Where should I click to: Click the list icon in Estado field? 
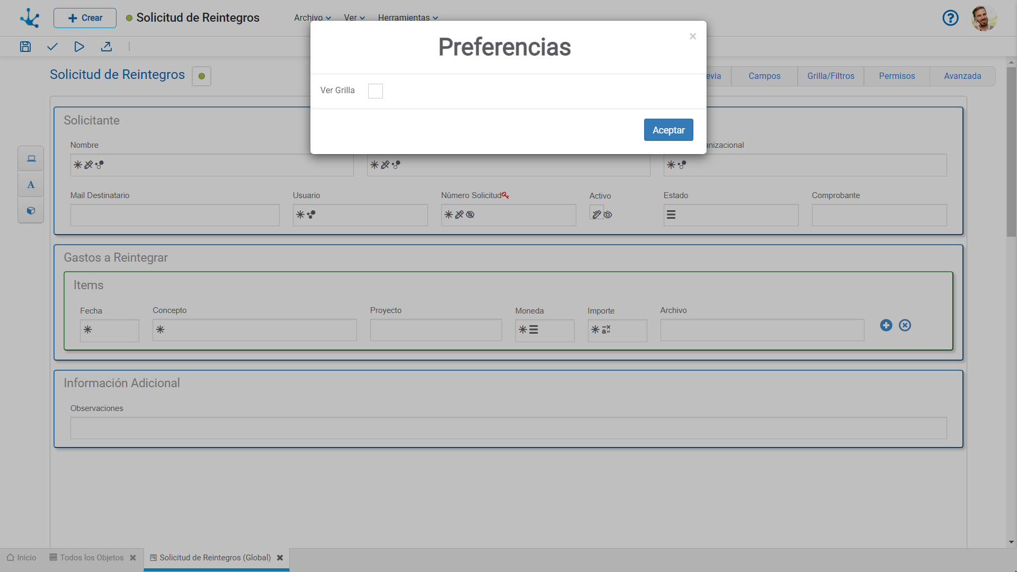coord(671,215)
